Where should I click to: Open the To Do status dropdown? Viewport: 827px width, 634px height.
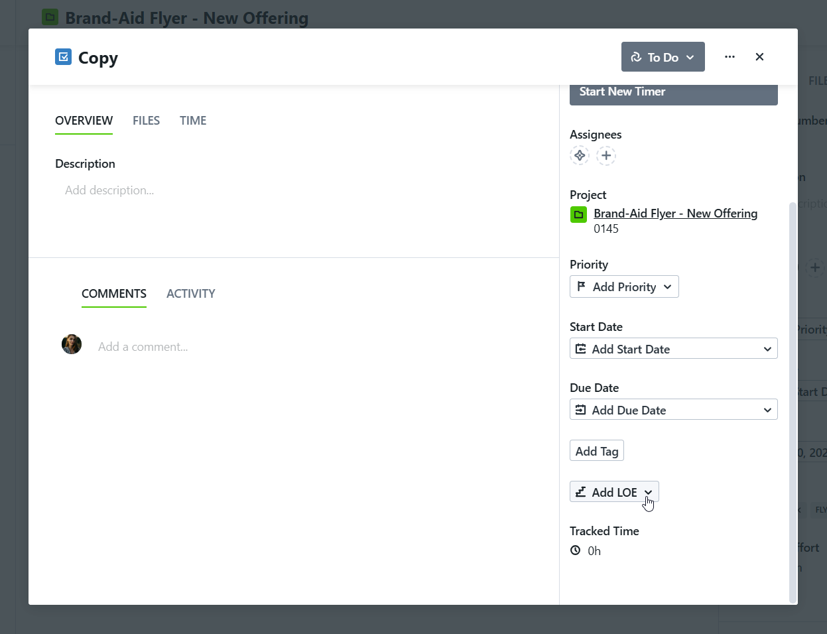(x=663, y=57)
